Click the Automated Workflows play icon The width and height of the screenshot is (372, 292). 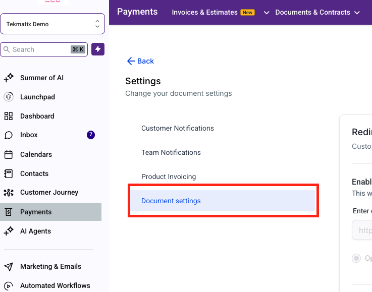pos(9,286)
